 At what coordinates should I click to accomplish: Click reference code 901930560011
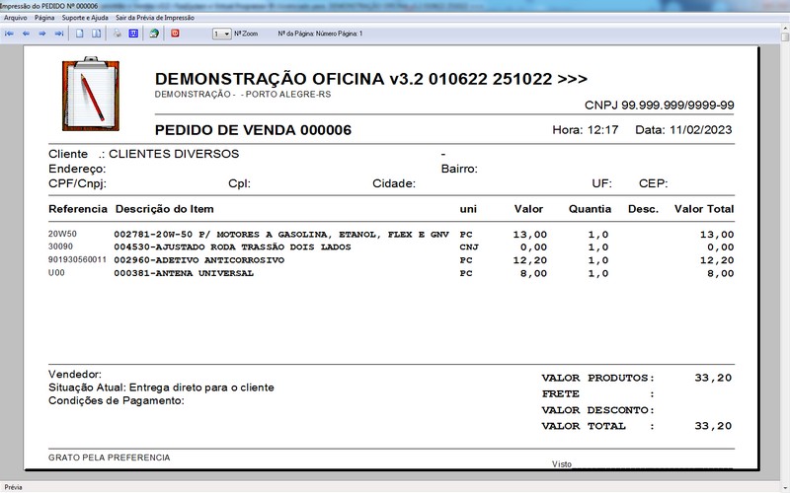[78, 260]
